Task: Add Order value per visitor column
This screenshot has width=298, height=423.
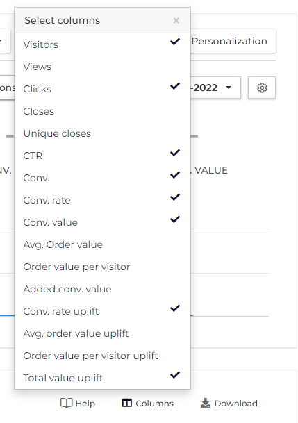Action: 103,267
